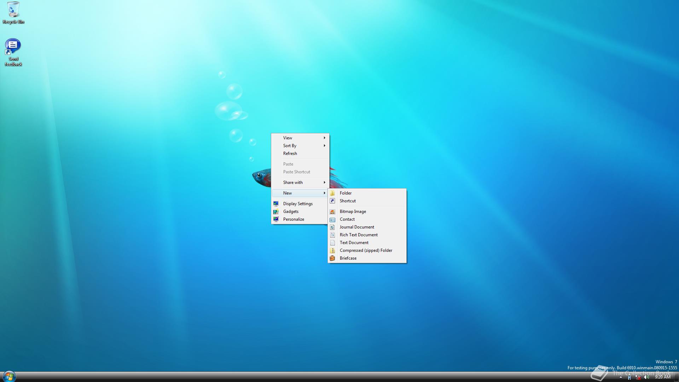This screenshot has width=679, height=382.
Task: Click the Rich Text Document icon
Action: [332, 235]
